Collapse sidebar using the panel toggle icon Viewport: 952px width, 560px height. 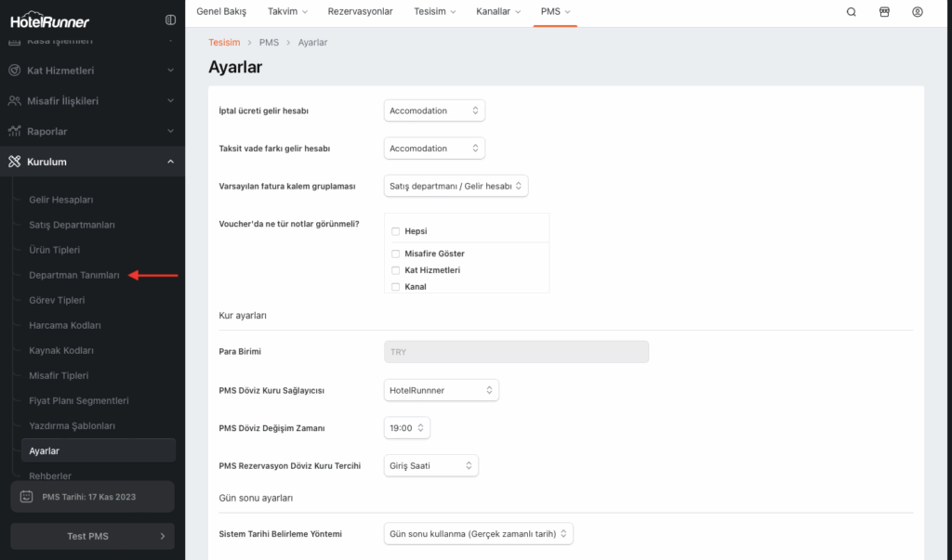click(170, 20)
